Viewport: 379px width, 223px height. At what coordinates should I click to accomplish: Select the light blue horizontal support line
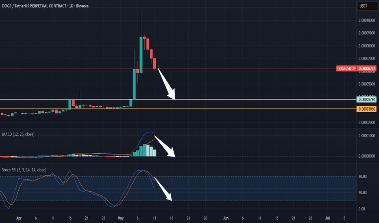tap(178, 99)
